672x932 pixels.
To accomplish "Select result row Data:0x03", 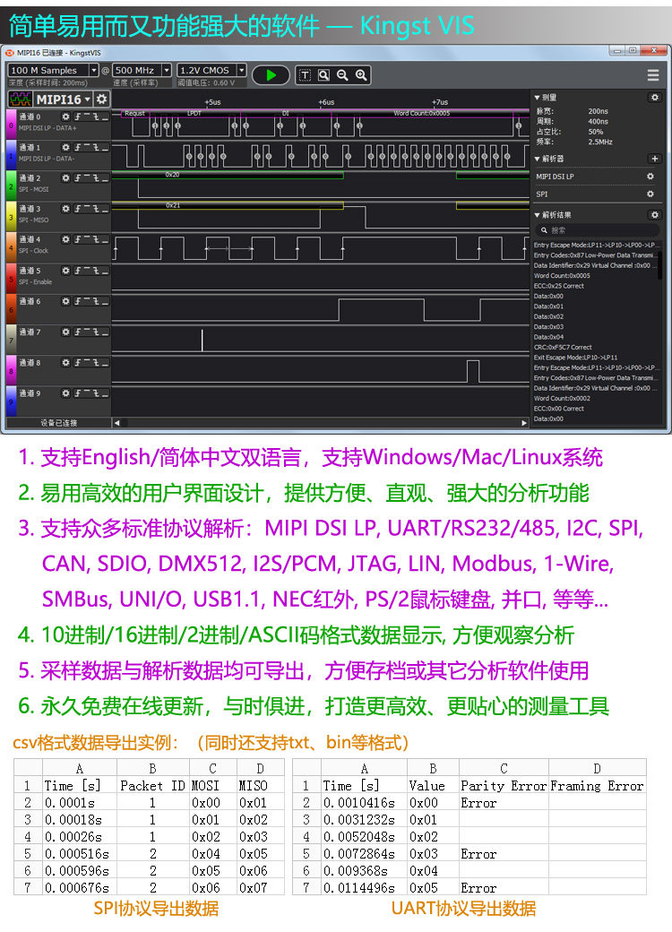I will 548,327.
